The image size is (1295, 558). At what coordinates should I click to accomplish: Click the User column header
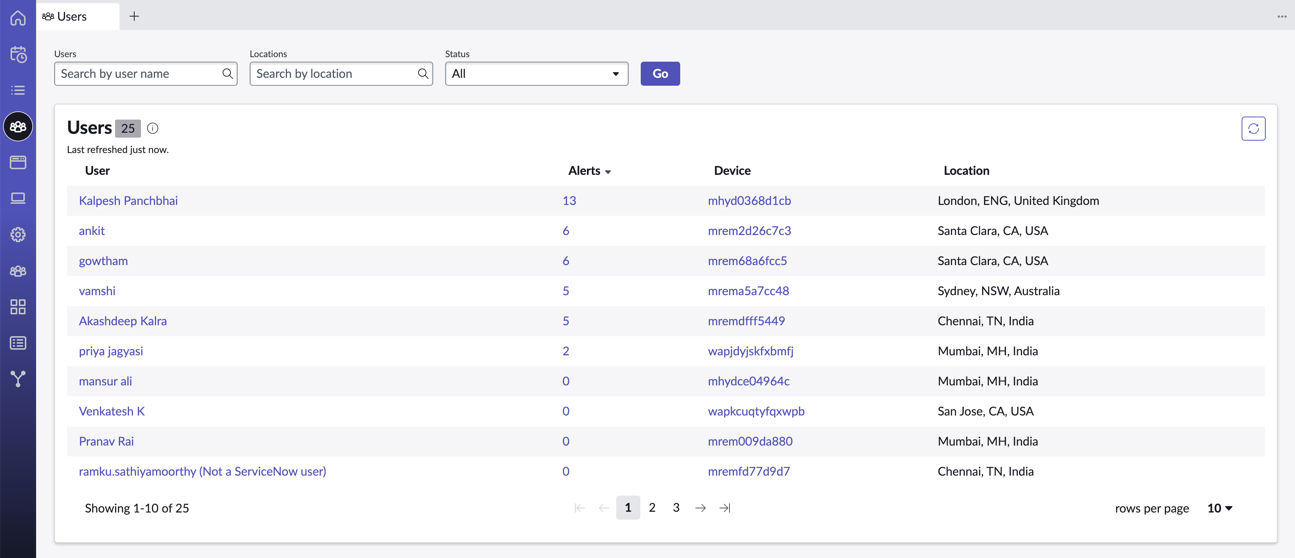point(97,171)
